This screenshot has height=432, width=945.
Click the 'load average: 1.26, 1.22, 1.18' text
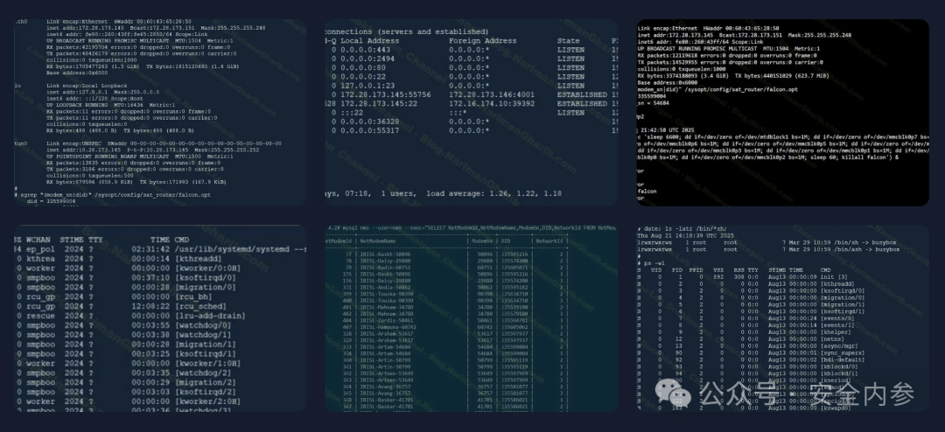pyautogui.click(x=493, y=193)
